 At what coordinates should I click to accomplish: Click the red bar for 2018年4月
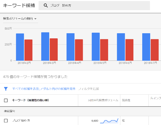(79, 50)
